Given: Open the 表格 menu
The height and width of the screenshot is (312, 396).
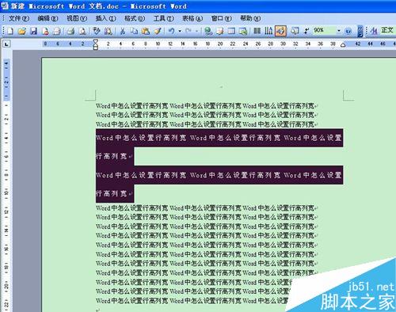Looking at the screenshot, I should click(192, 18).
